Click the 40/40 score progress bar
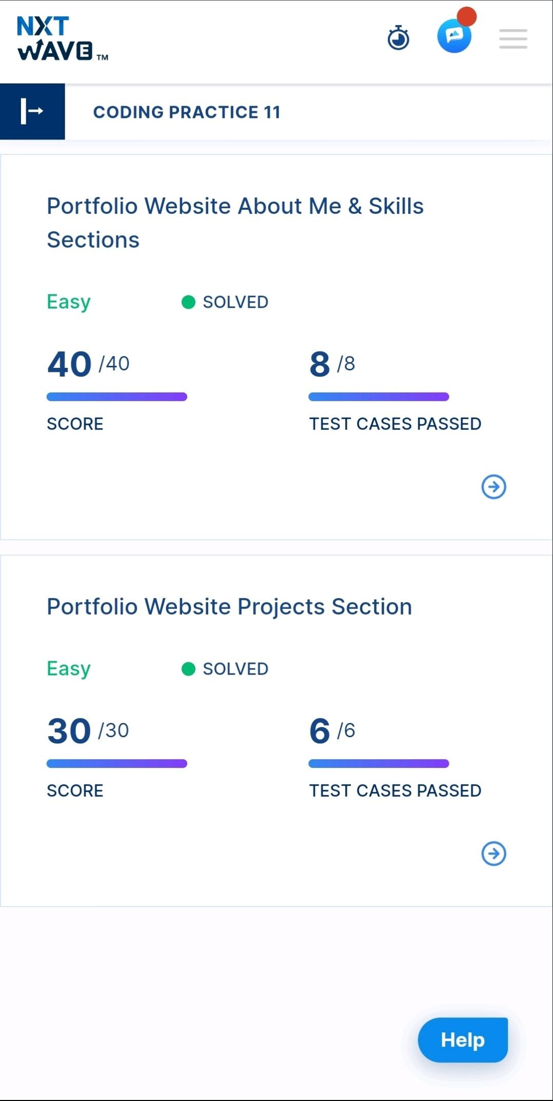The height and width of the screenshot is (1101, 553). (x=117, y=397)
